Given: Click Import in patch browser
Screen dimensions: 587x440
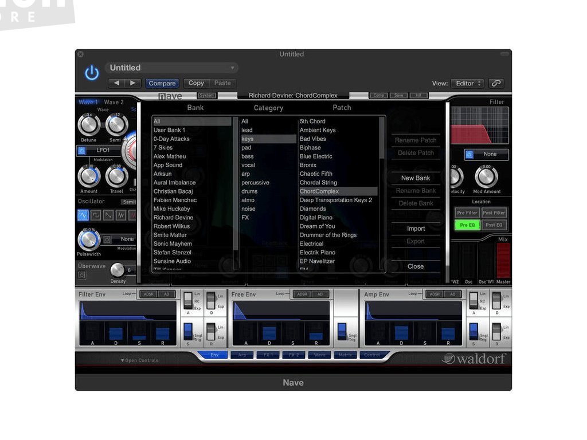Looking at the screenshot, I should point(416,229).
